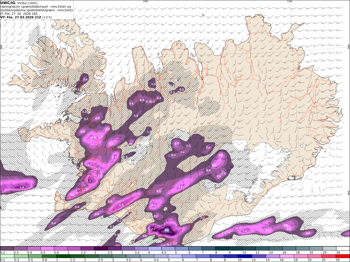The width and height of the screenshot is (350, 262).
Task: Click the 1.8 label over the western ocean band
Action: [x=22, y=187]
